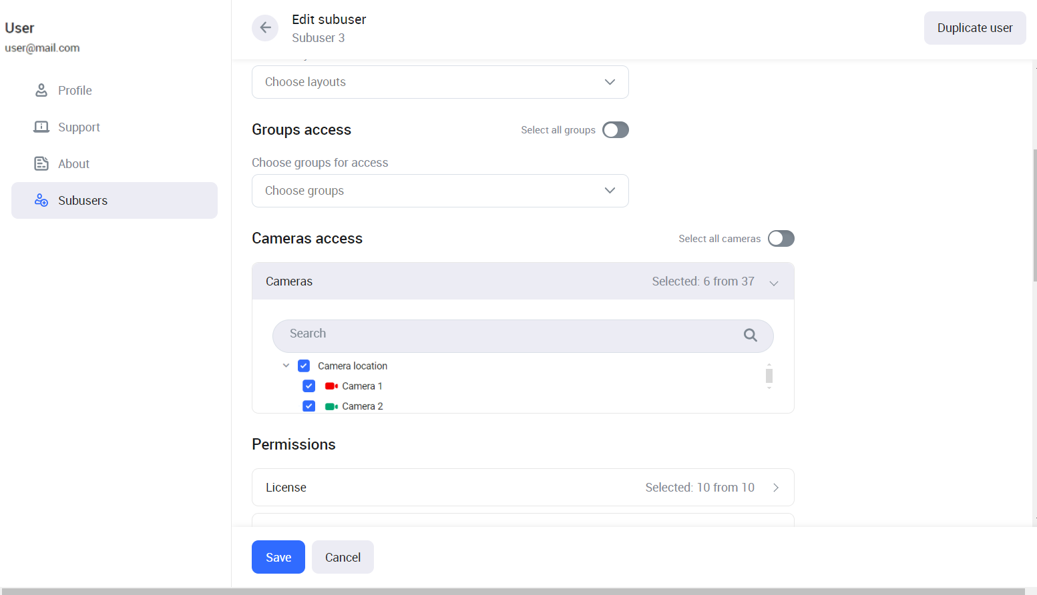Click the Profile person icon
1037x595 pixels.
41,90
